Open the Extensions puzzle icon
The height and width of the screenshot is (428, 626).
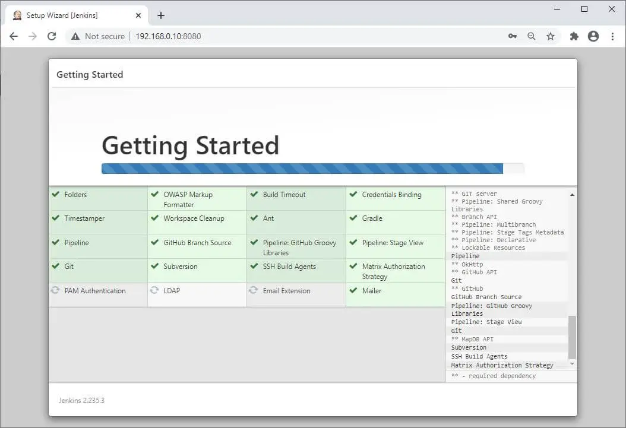coord(574,36)
